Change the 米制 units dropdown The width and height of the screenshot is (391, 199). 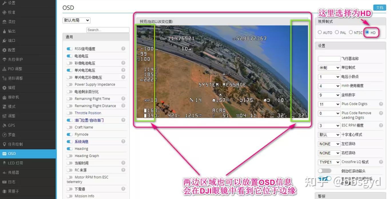pos(329,68)
